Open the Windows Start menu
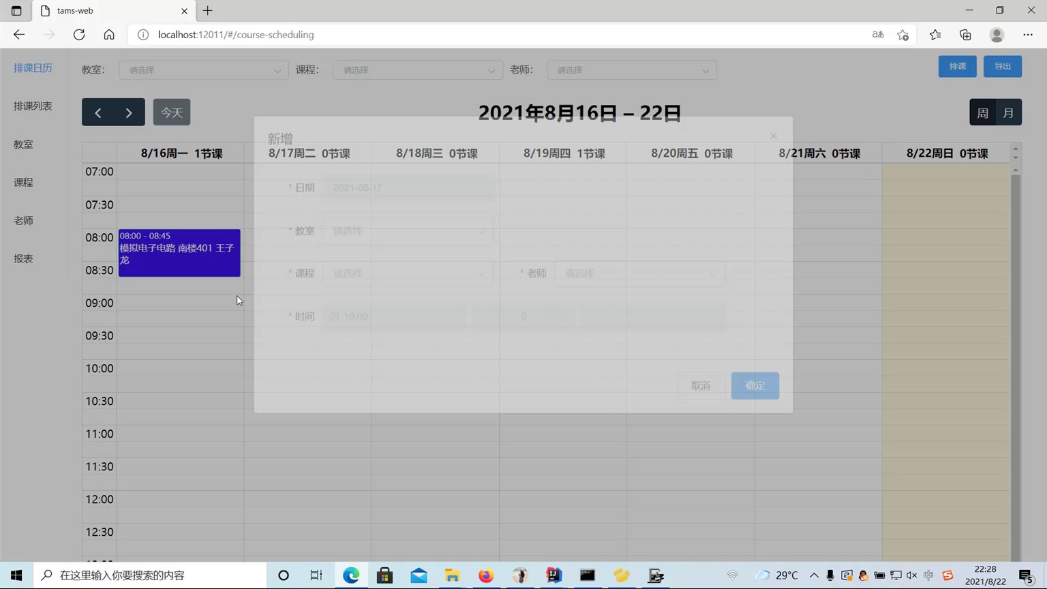The width and height of the screenshot is (1047, 589). [x=16, y=575]
